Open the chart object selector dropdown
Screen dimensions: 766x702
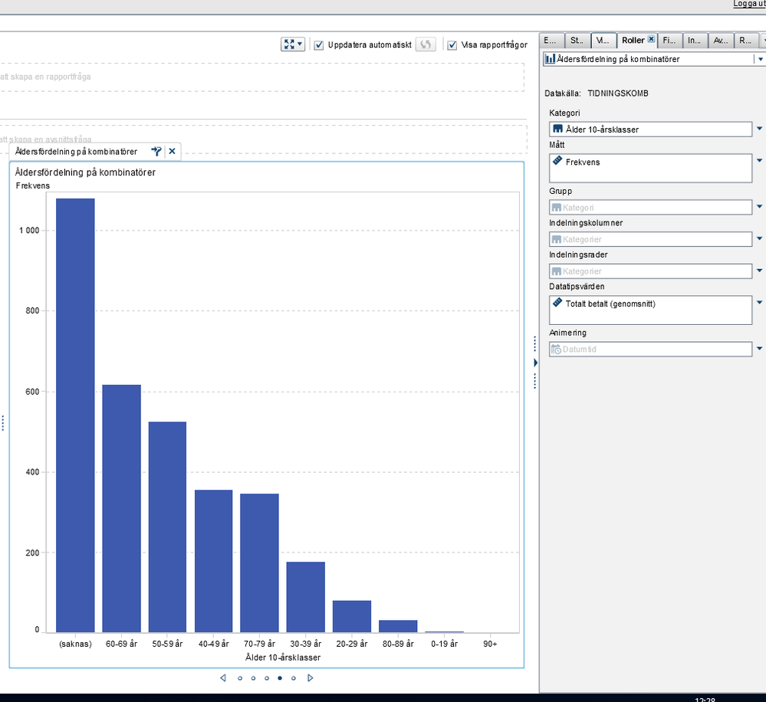758,59
